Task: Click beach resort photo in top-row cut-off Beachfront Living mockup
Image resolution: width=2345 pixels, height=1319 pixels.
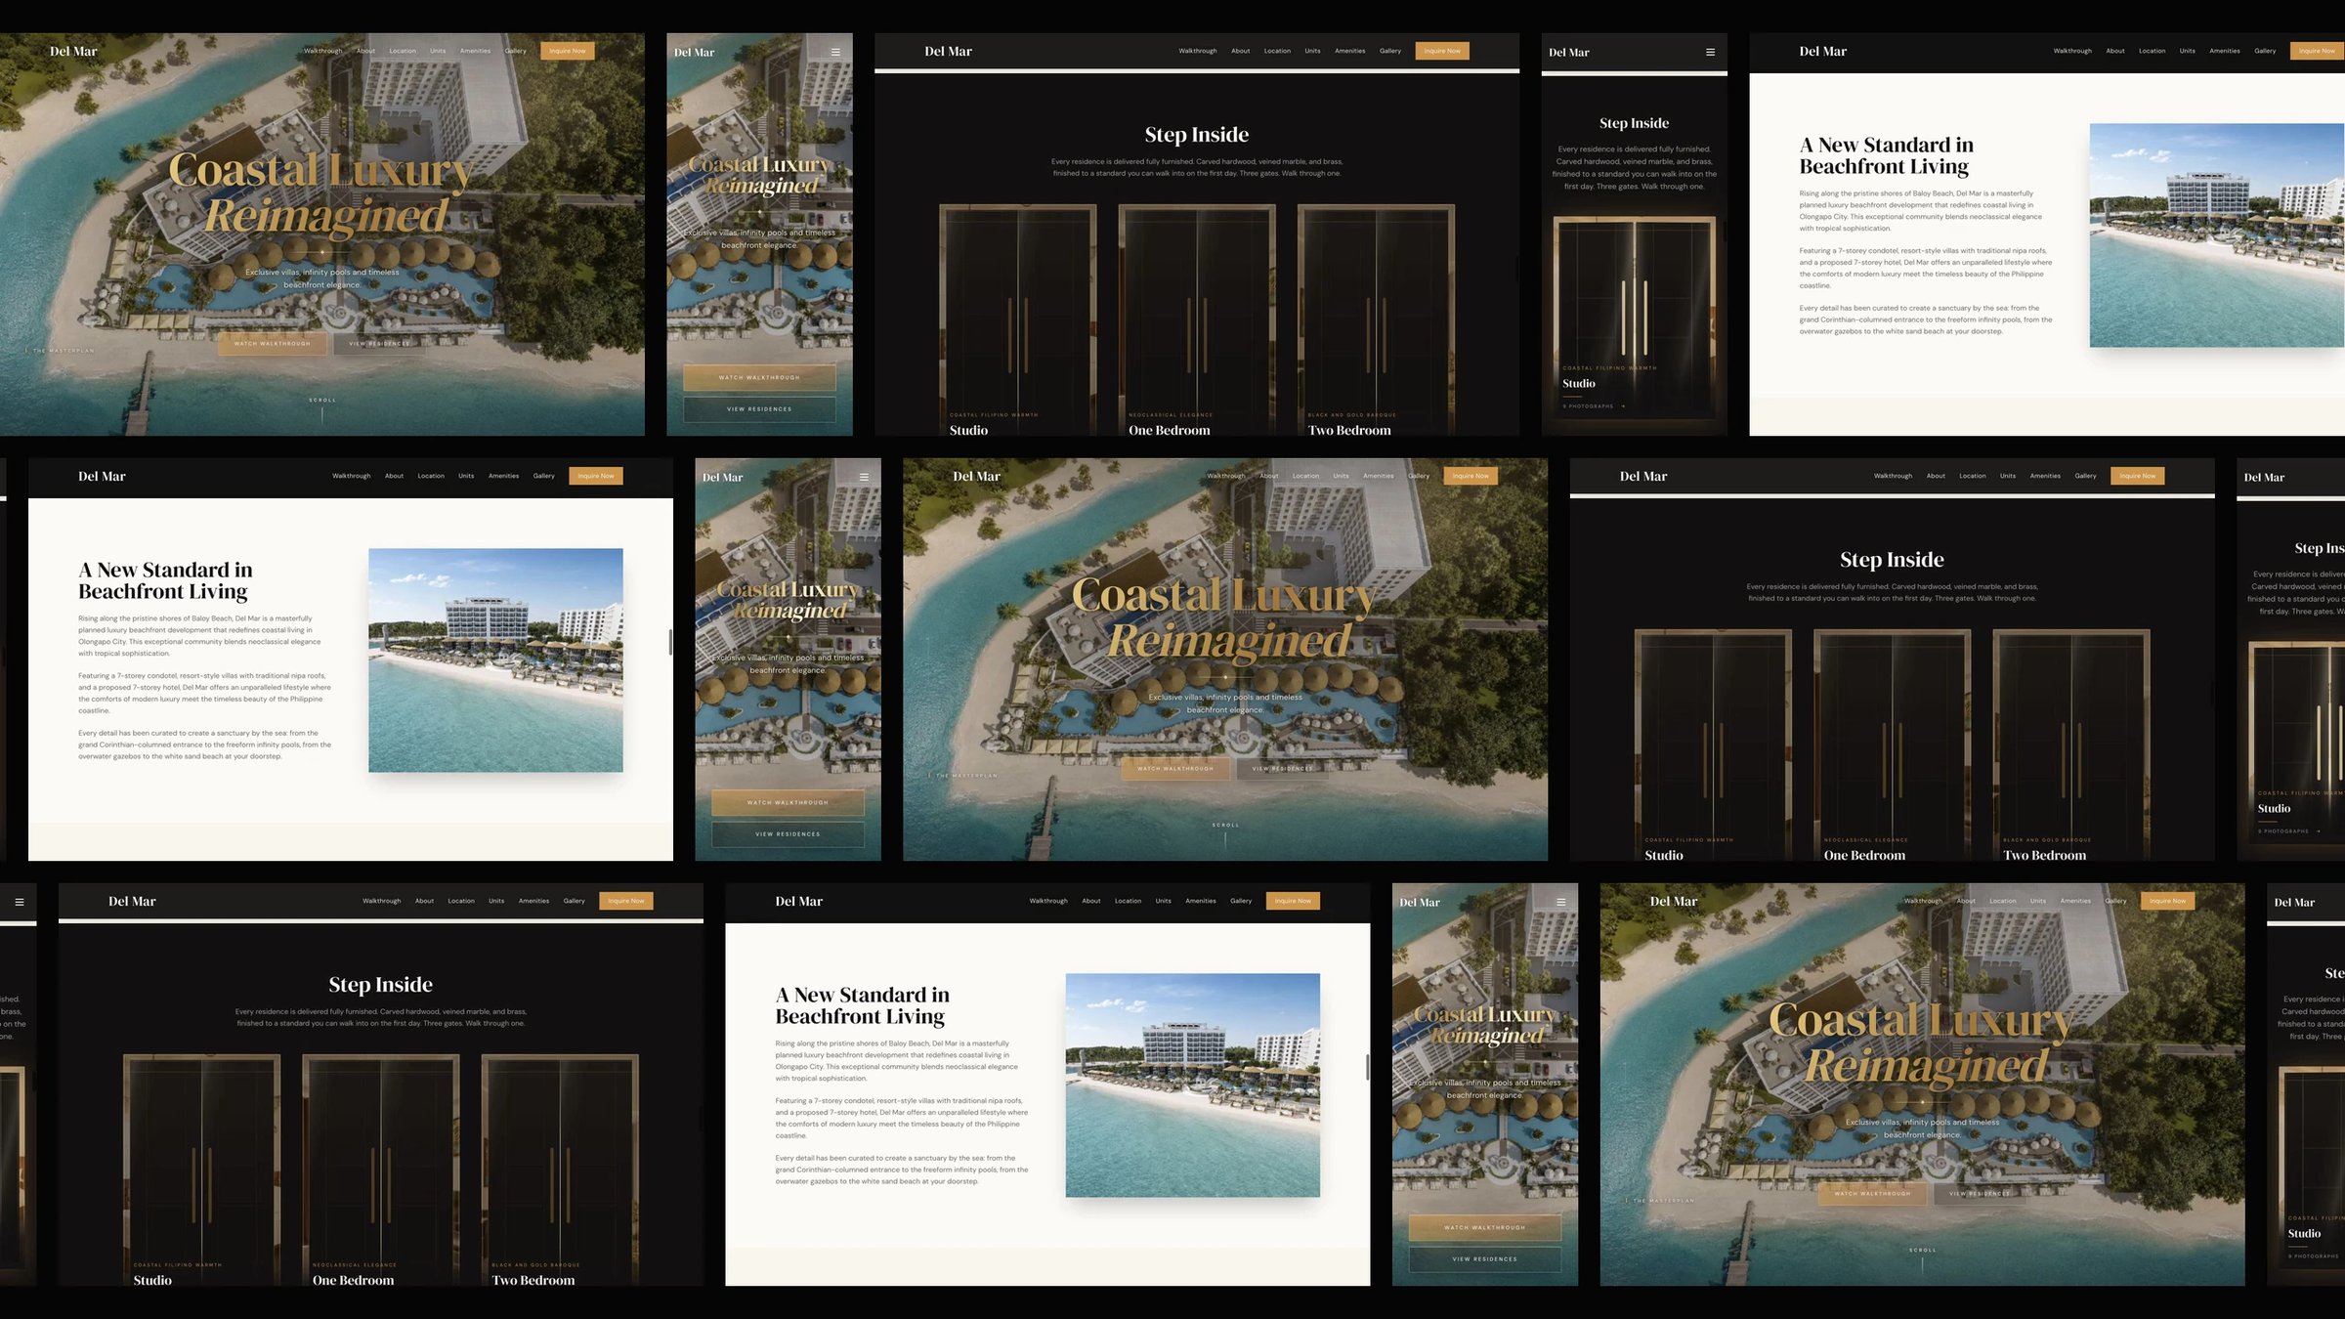Action: click(x=2217, y=235)
